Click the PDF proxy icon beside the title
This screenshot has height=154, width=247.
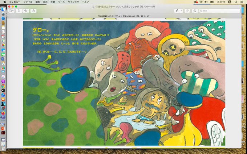tap(93, 7)
